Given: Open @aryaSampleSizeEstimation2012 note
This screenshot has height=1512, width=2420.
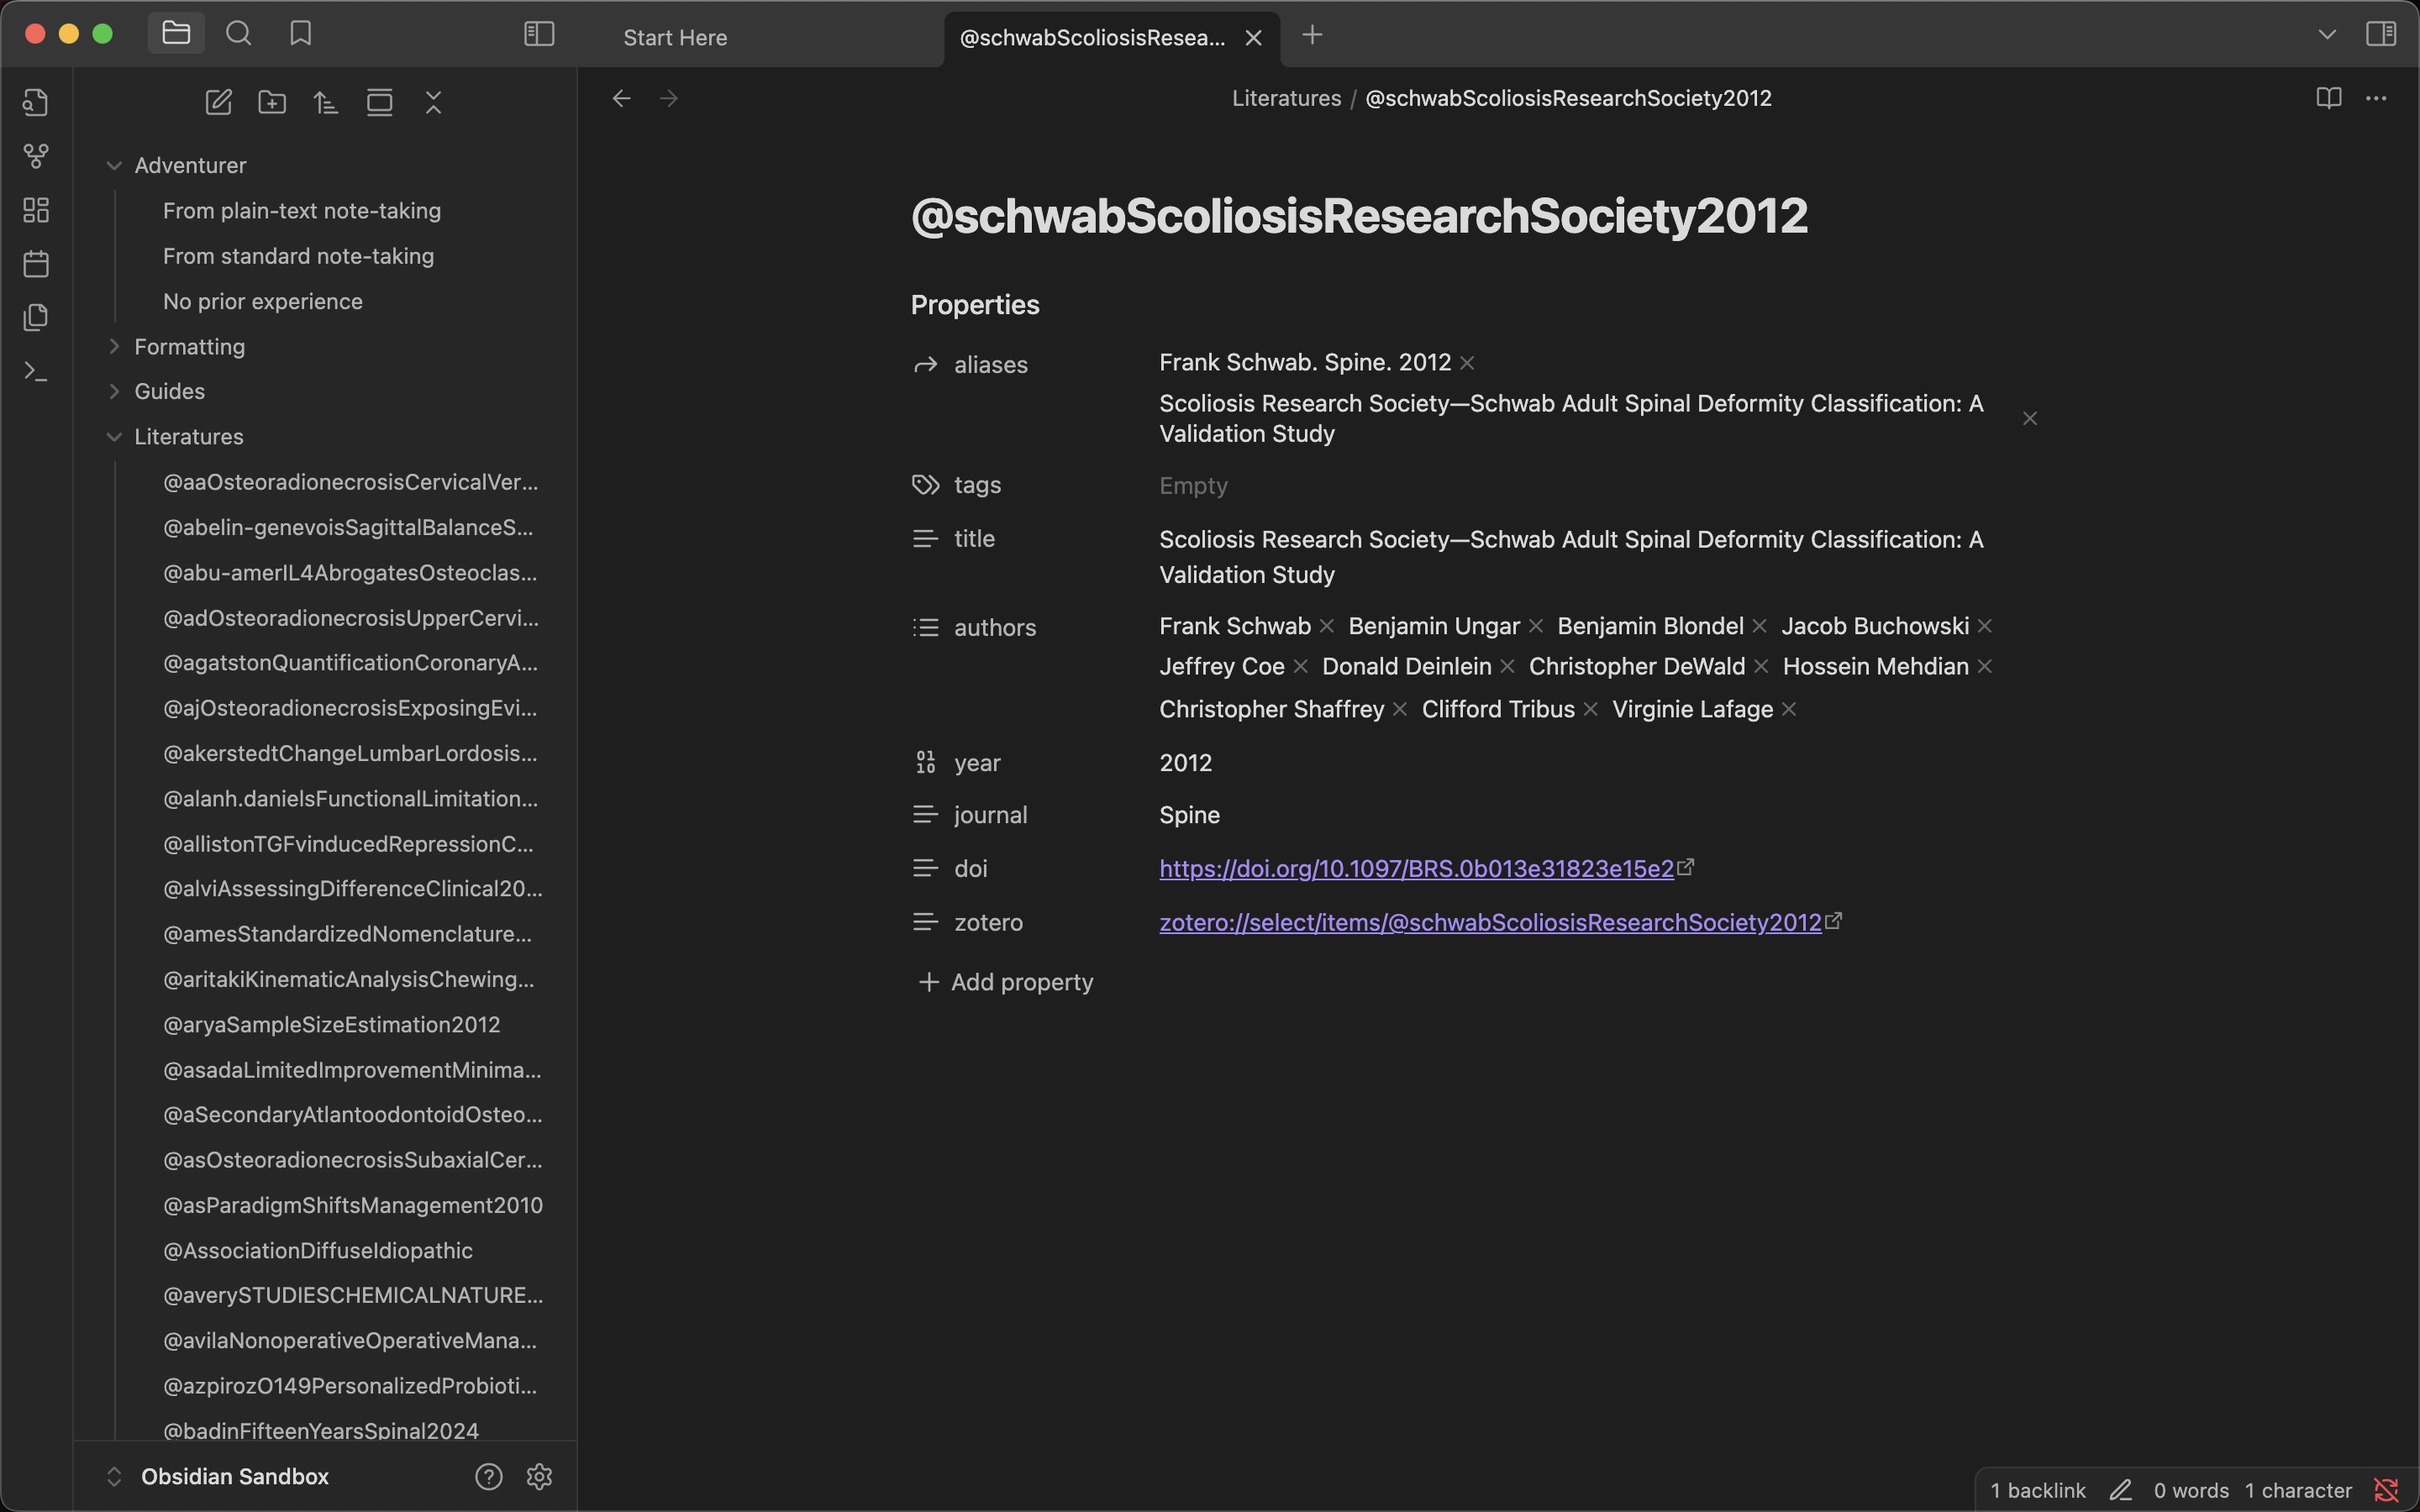Looking at the screenshot, I should click(331, 1025).
